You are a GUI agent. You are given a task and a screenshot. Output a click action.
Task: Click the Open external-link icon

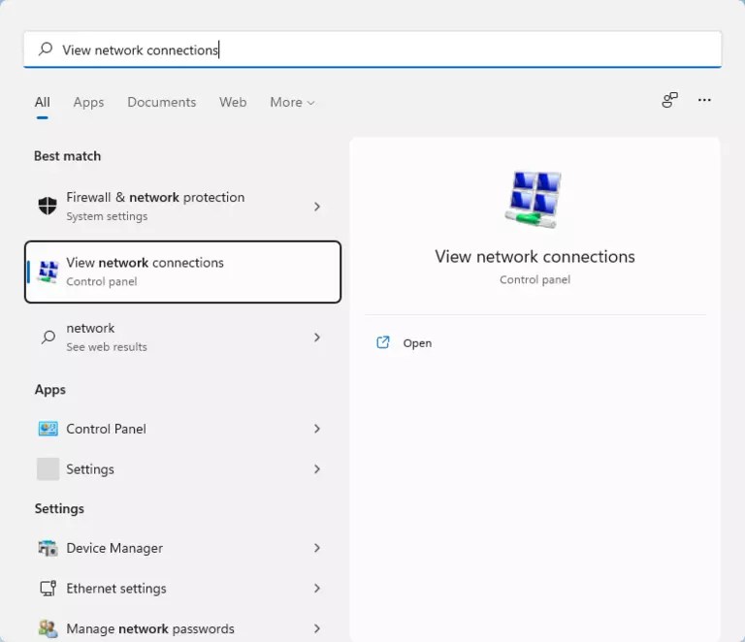pos(383,343)
